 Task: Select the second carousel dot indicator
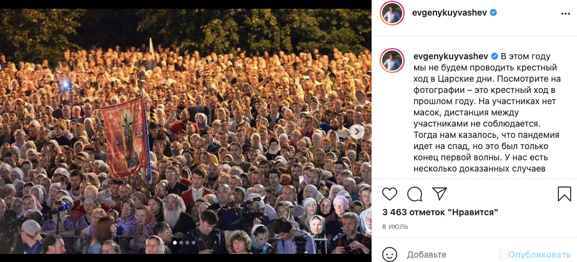[181, 243]
